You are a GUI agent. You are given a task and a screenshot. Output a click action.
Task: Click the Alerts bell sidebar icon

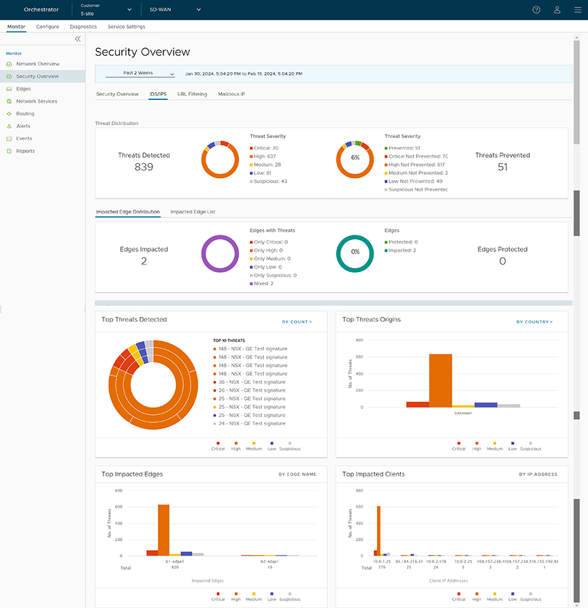point(10,126)
